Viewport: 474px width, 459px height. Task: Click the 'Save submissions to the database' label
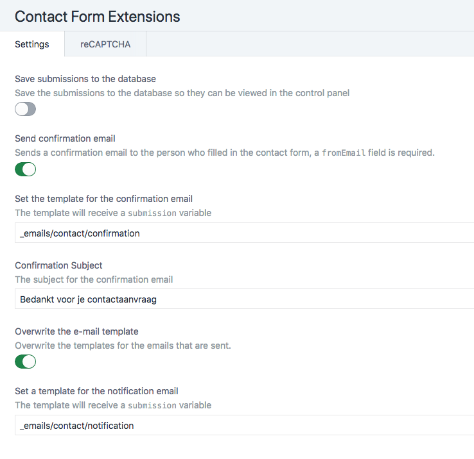tap(85, 79)
